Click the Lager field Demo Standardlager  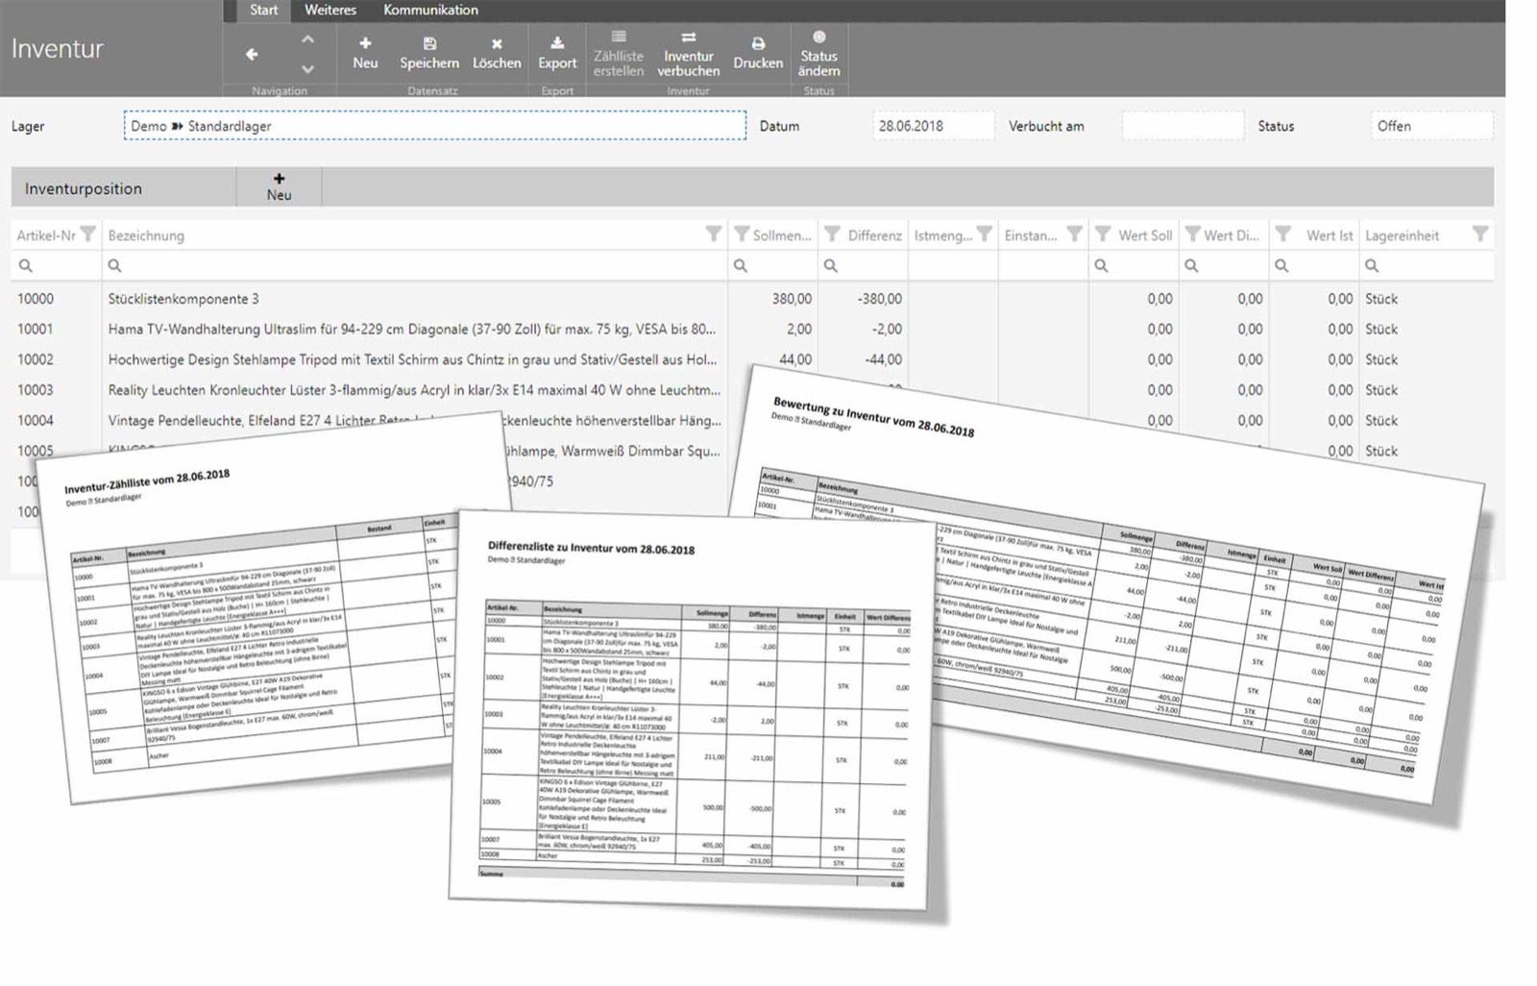(x=434, y=126)
